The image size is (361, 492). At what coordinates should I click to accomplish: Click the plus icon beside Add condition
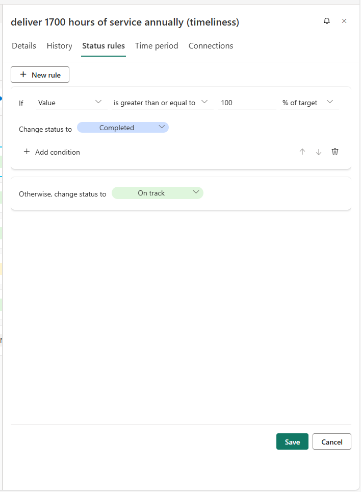(x=26, y=152)
